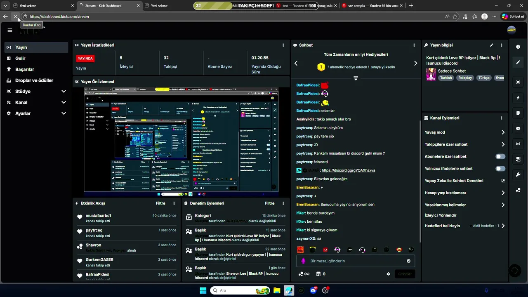Expand Takipçilere özel sohbet options
Screen dimensions: 528x297
464,144
